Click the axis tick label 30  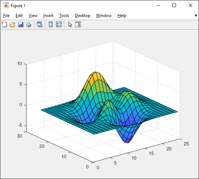point(19,136)
